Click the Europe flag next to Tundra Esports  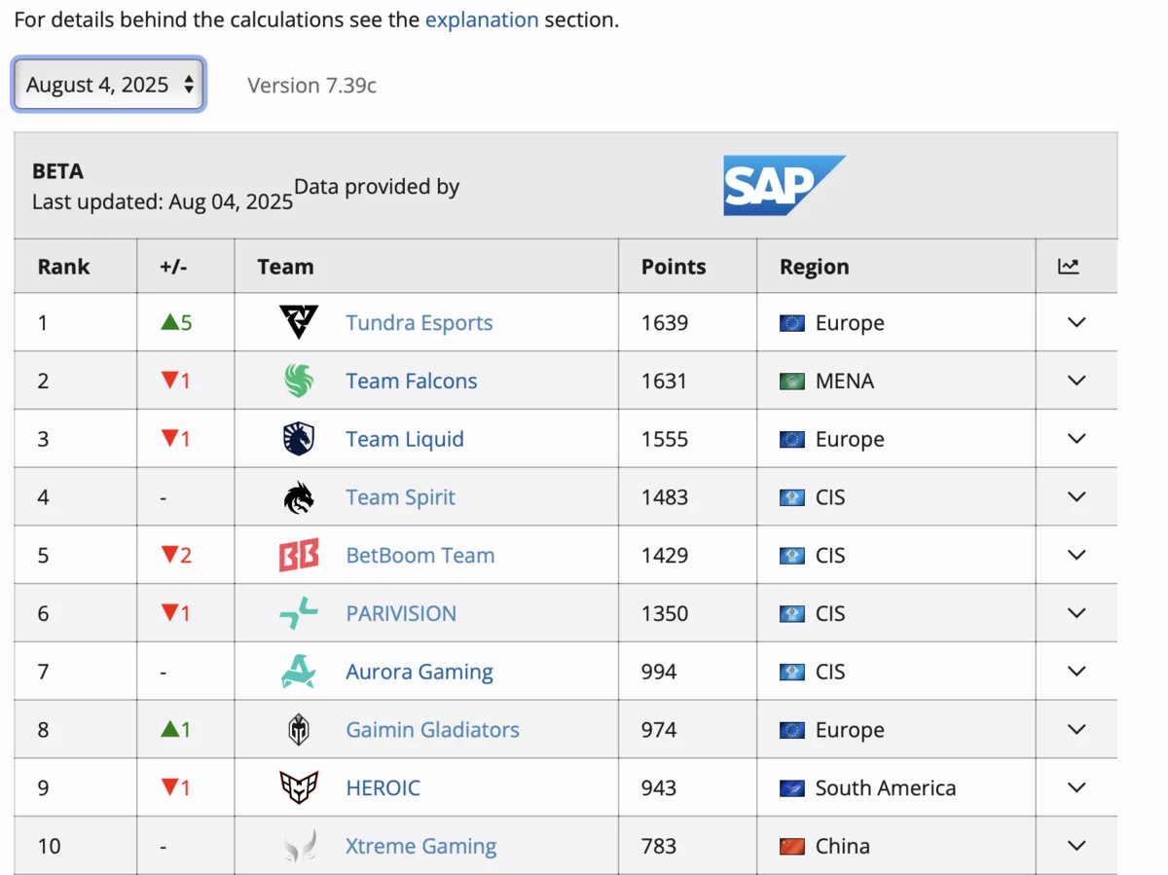pyautogui.click(x=790, y=322)
